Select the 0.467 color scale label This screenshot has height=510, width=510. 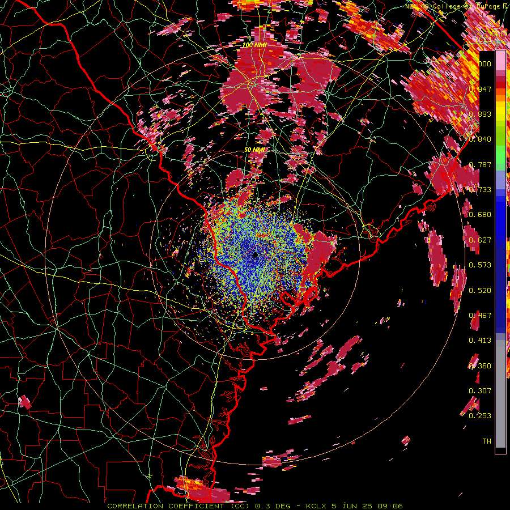pyautogui.click(x=480, y=316)
